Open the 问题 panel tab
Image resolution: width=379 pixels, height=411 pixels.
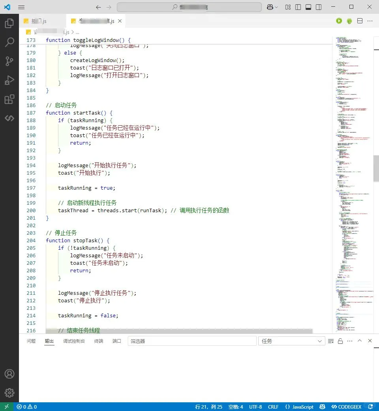pyautogui.click(x=31, y=341)
